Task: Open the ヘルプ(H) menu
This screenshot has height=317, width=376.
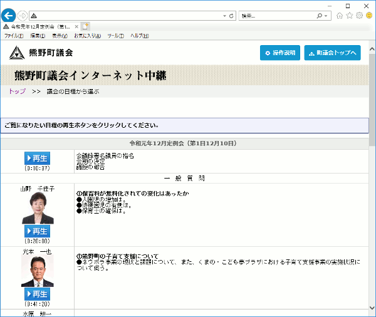Action: click(140, 36)
